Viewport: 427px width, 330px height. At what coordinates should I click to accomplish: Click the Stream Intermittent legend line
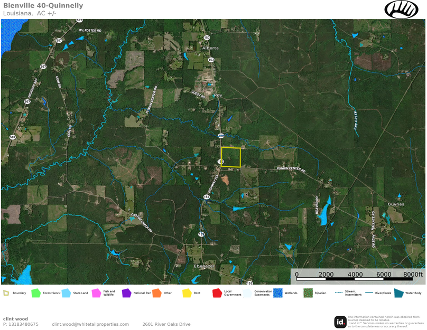pyautogui.click(x=338, y=293)
